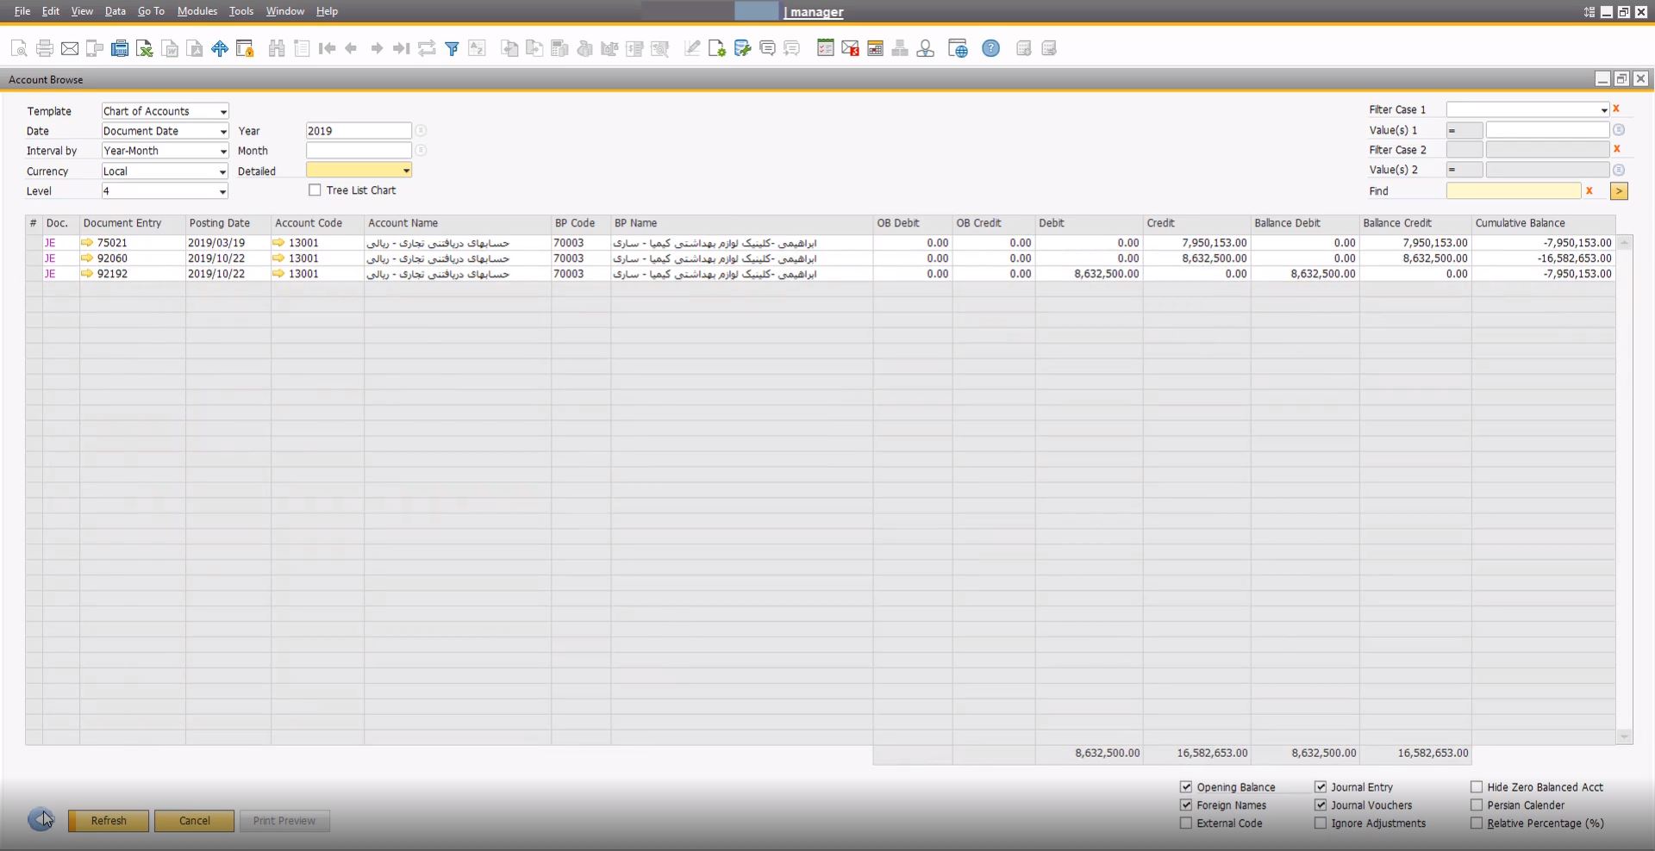Screen dimensions: 1655x851
Task: Click the Find go arrow button
Action: (x=1619, y=191)
